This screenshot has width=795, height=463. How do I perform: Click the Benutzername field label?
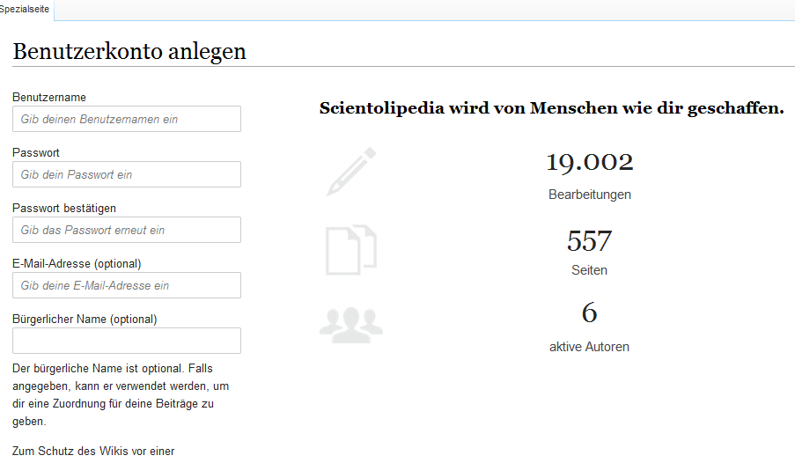point(49,98)
